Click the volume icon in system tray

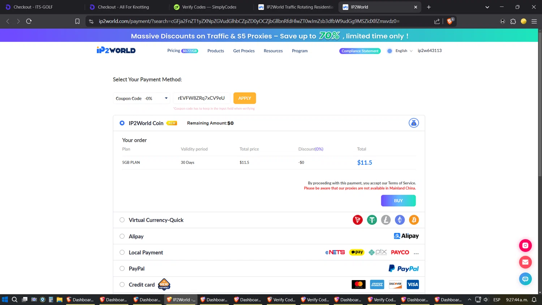(x=486, y=300)
